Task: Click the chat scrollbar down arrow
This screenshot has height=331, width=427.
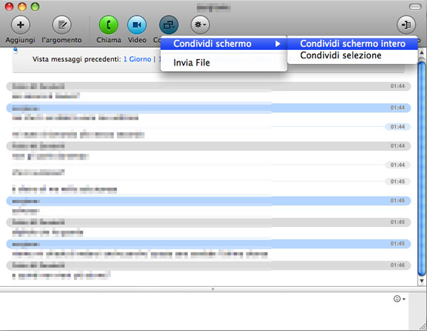Action: [421, 280]
